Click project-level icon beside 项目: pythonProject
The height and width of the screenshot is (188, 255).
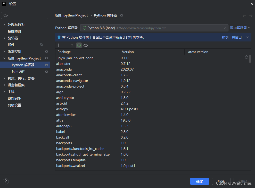pyautogui.click(x=46, y=58)
